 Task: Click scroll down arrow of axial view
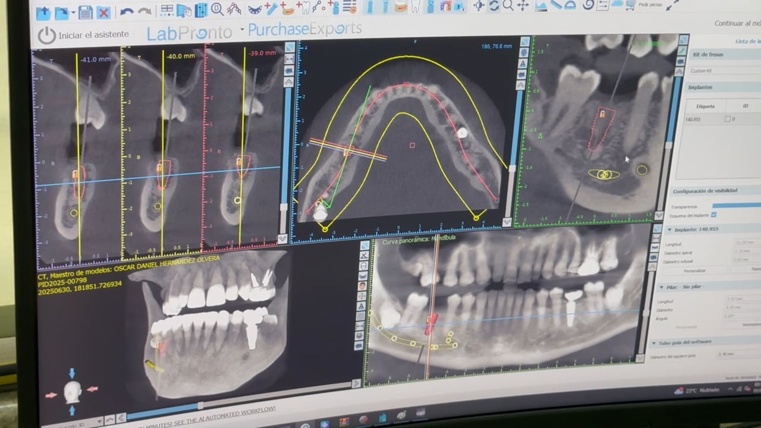tap(507, 222)
